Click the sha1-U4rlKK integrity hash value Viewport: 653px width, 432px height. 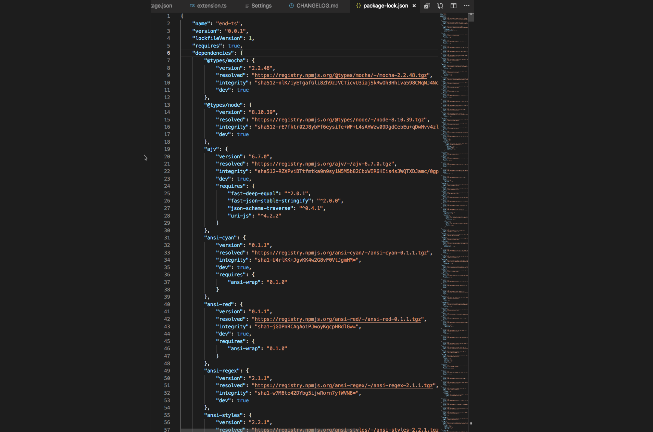pos(306,260)
